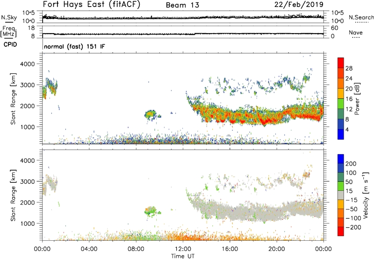The width and height of the screenshot is (374, 259).
Task: Click the date '22/Feb/2019'
Action: pos(299,4)
